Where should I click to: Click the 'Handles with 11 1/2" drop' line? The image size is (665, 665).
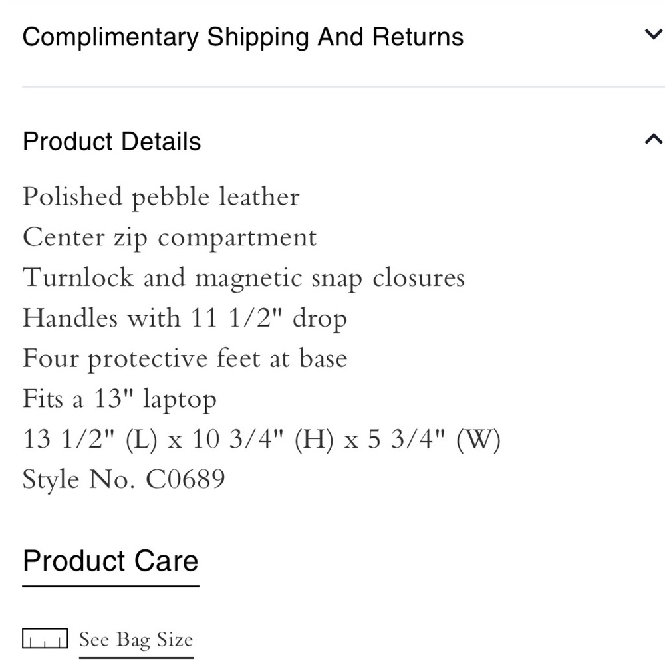185,319
